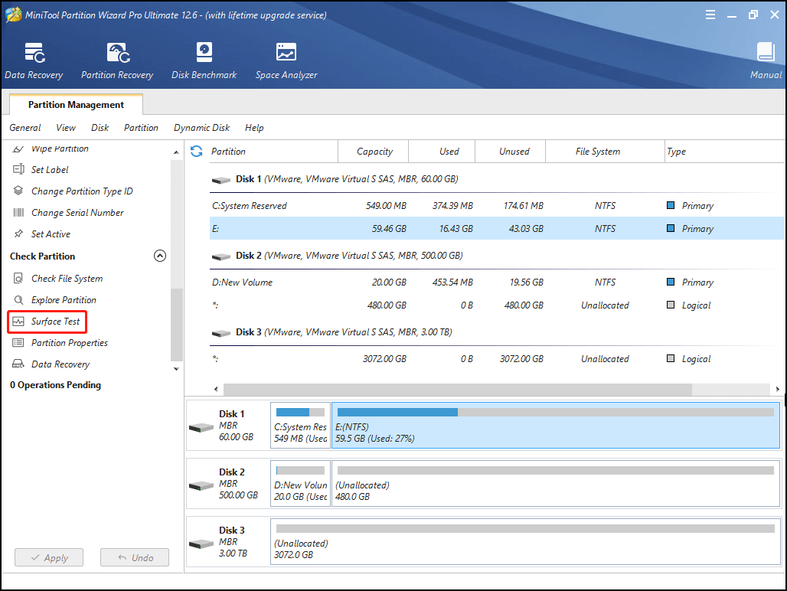The height and width of the screenshot is (591, 787).
Task: Sort by the Type column header
Action: [x=724, y=152]
